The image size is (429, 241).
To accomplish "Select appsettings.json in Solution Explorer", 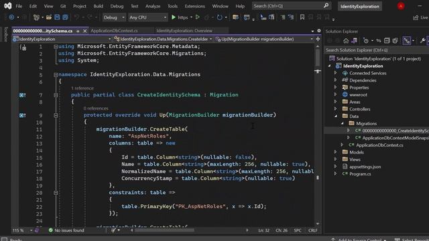I will (x=365, y=167).
